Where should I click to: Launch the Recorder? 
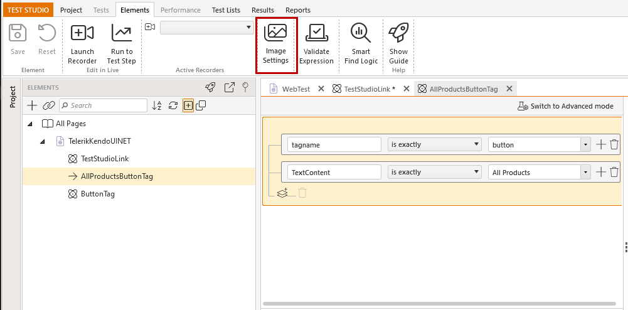point(82,43)
